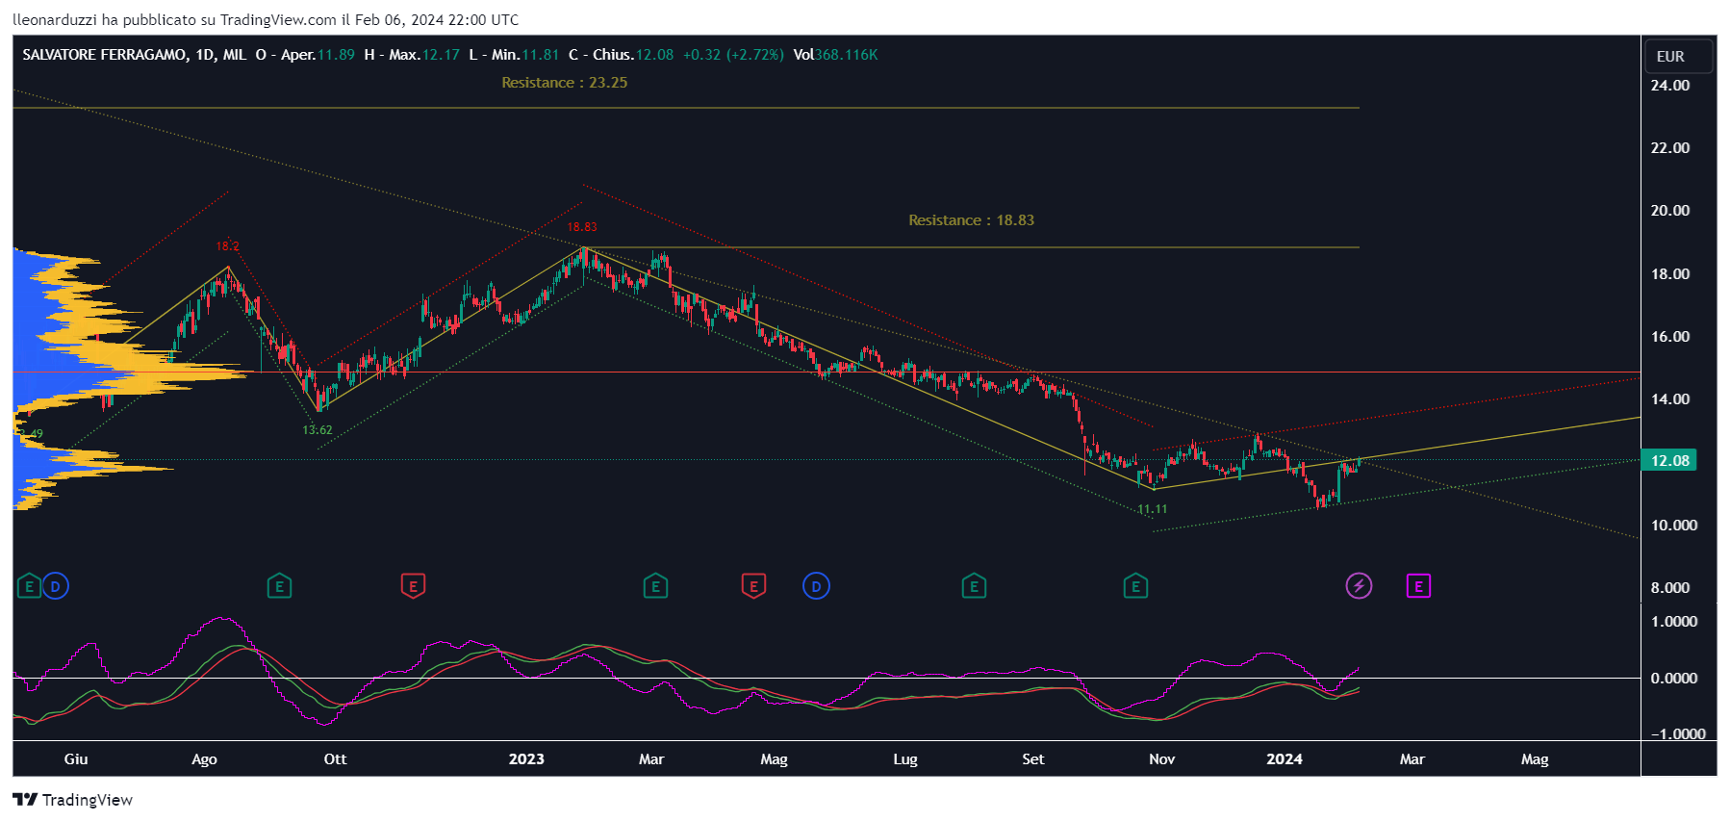1730x822 pixels.
Task: Click the green earnings marker at Mar 2023
Action: (655, 586)
